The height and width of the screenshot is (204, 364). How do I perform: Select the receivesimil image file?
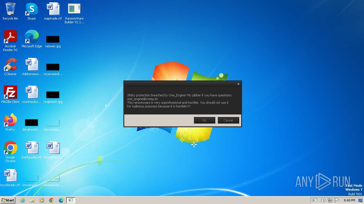[x=53, y=69]
